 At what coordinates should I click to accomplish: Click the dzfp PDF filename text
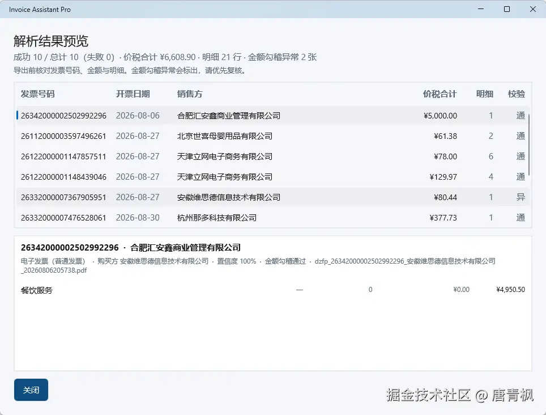click(x=258, y=265)
